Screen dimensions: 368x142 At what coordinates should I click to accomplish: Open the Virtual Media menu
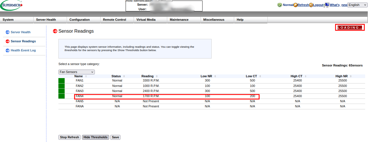tap(150, 20)
